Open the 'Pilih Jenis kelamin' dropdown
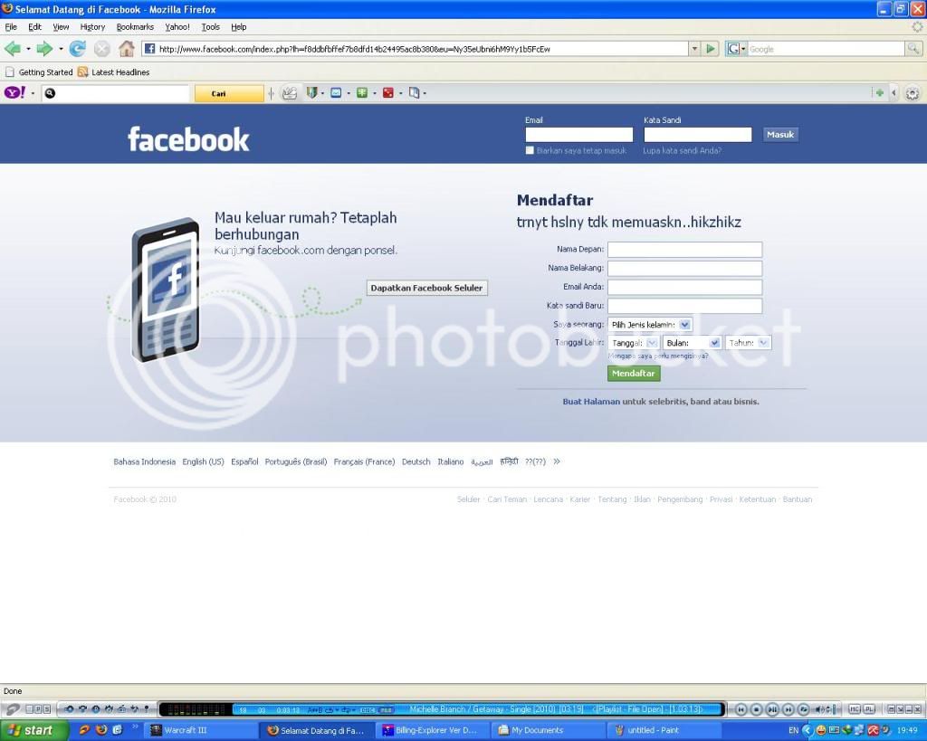 (650, 325)
